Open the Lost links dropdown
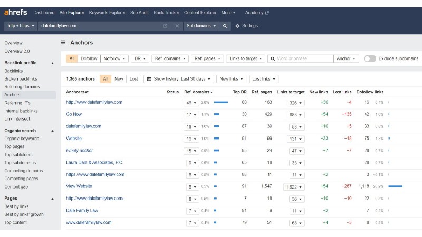Viewport: 422px width, 237px height. 264,79
